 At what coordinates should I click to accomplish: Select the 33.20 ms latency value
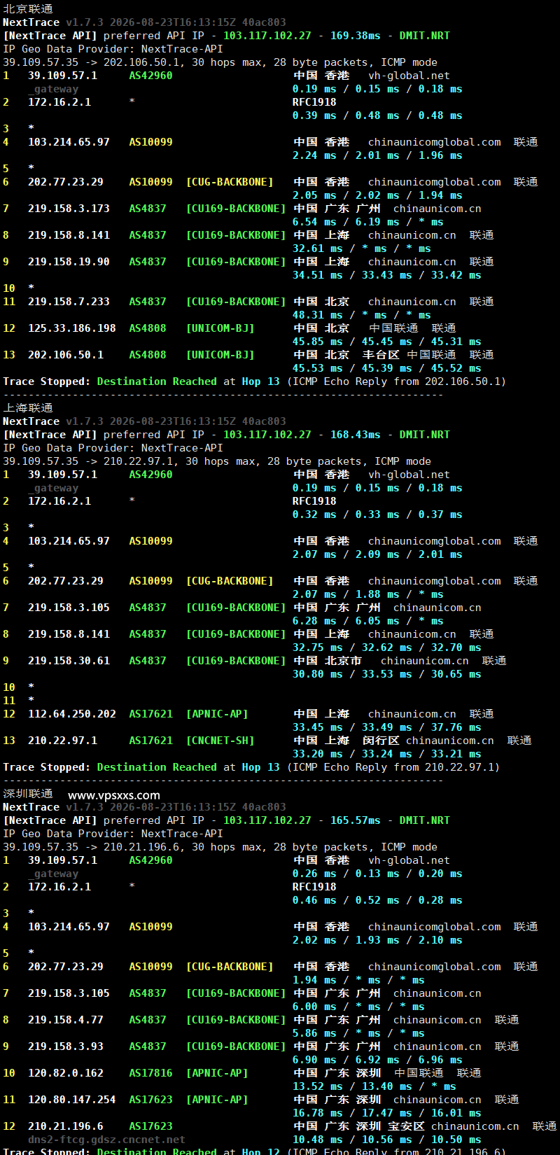(318, 754)
